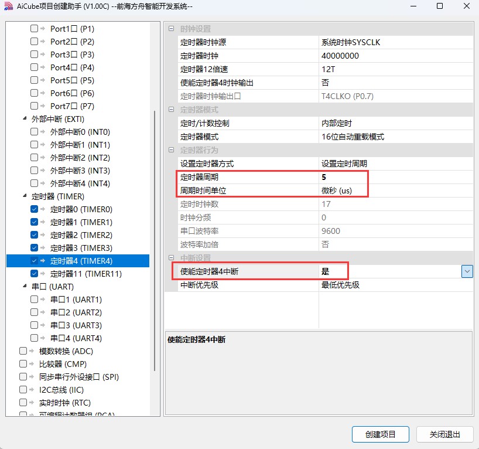Click arrow icon beside 串口1 (UART1)

click(43, 300)
